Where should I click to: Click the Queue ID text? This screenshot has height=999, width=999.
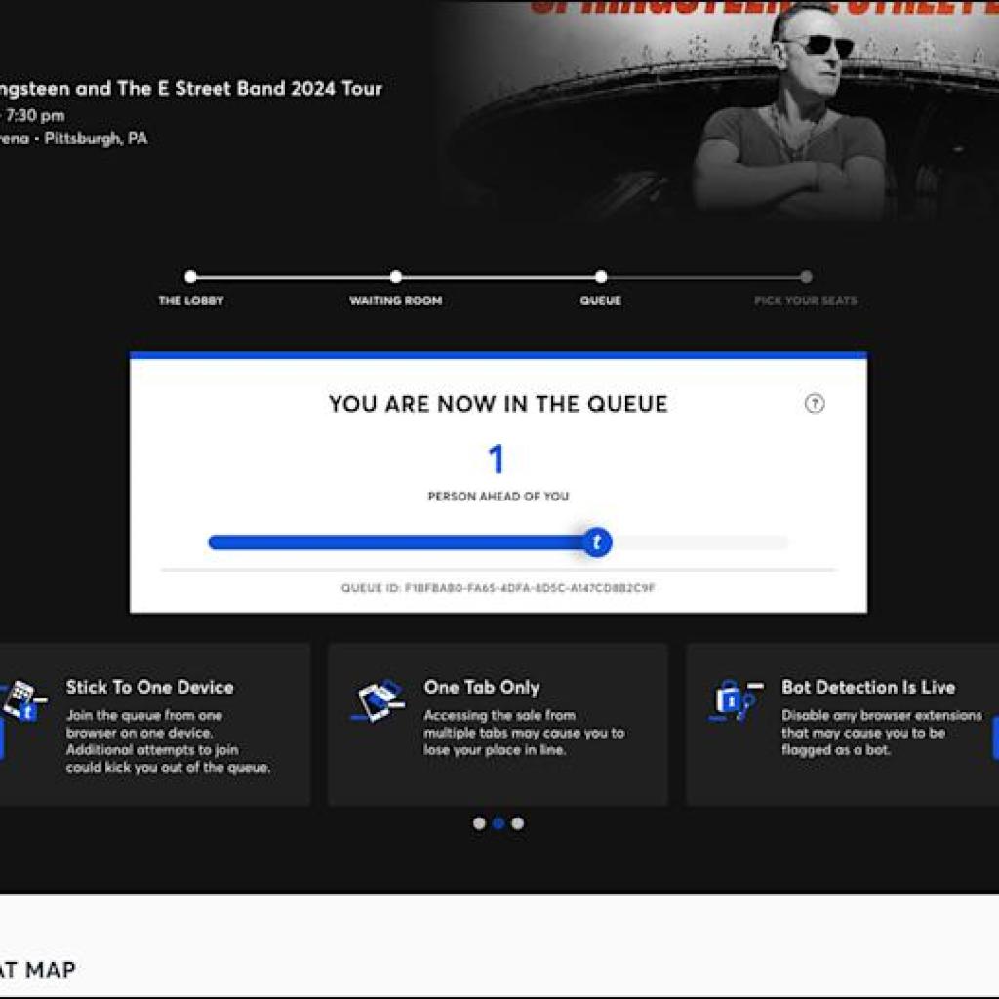point(499,588)
